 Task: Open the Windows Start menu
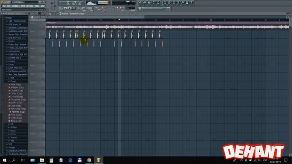[x=5, y=160]
